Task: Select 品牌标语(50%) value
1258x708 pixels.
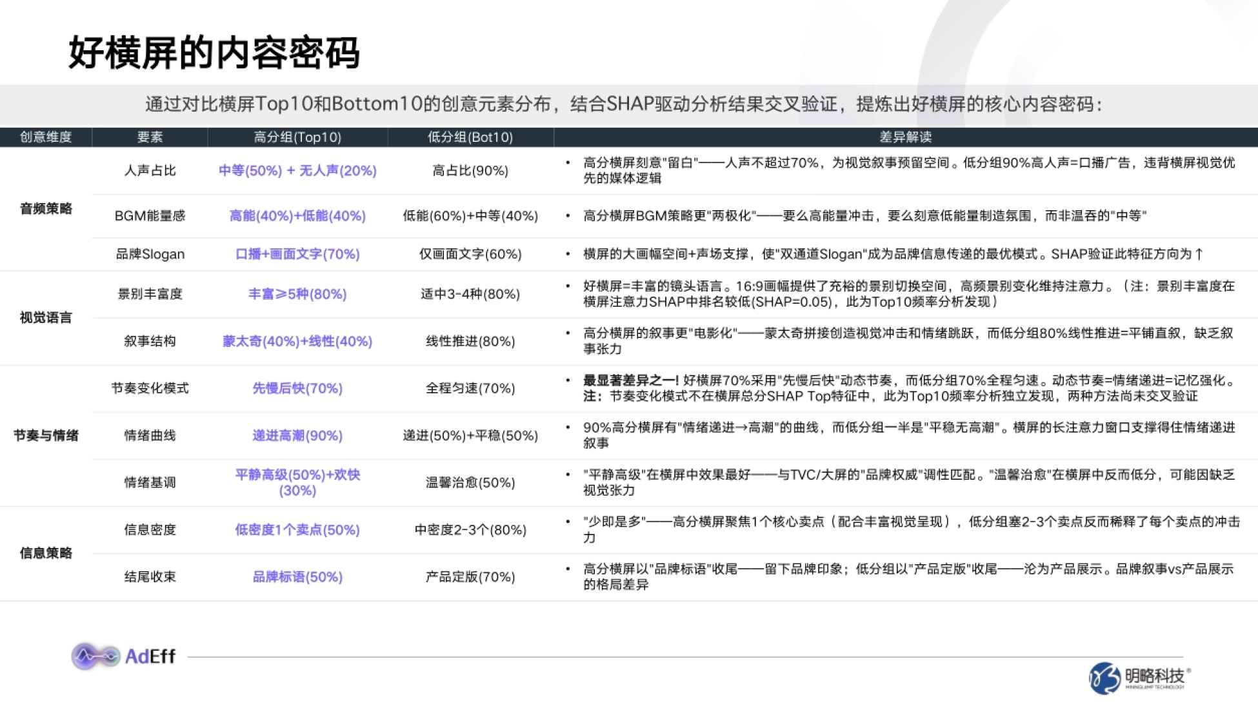Action: pyautogui.click(x=297, y=576)
